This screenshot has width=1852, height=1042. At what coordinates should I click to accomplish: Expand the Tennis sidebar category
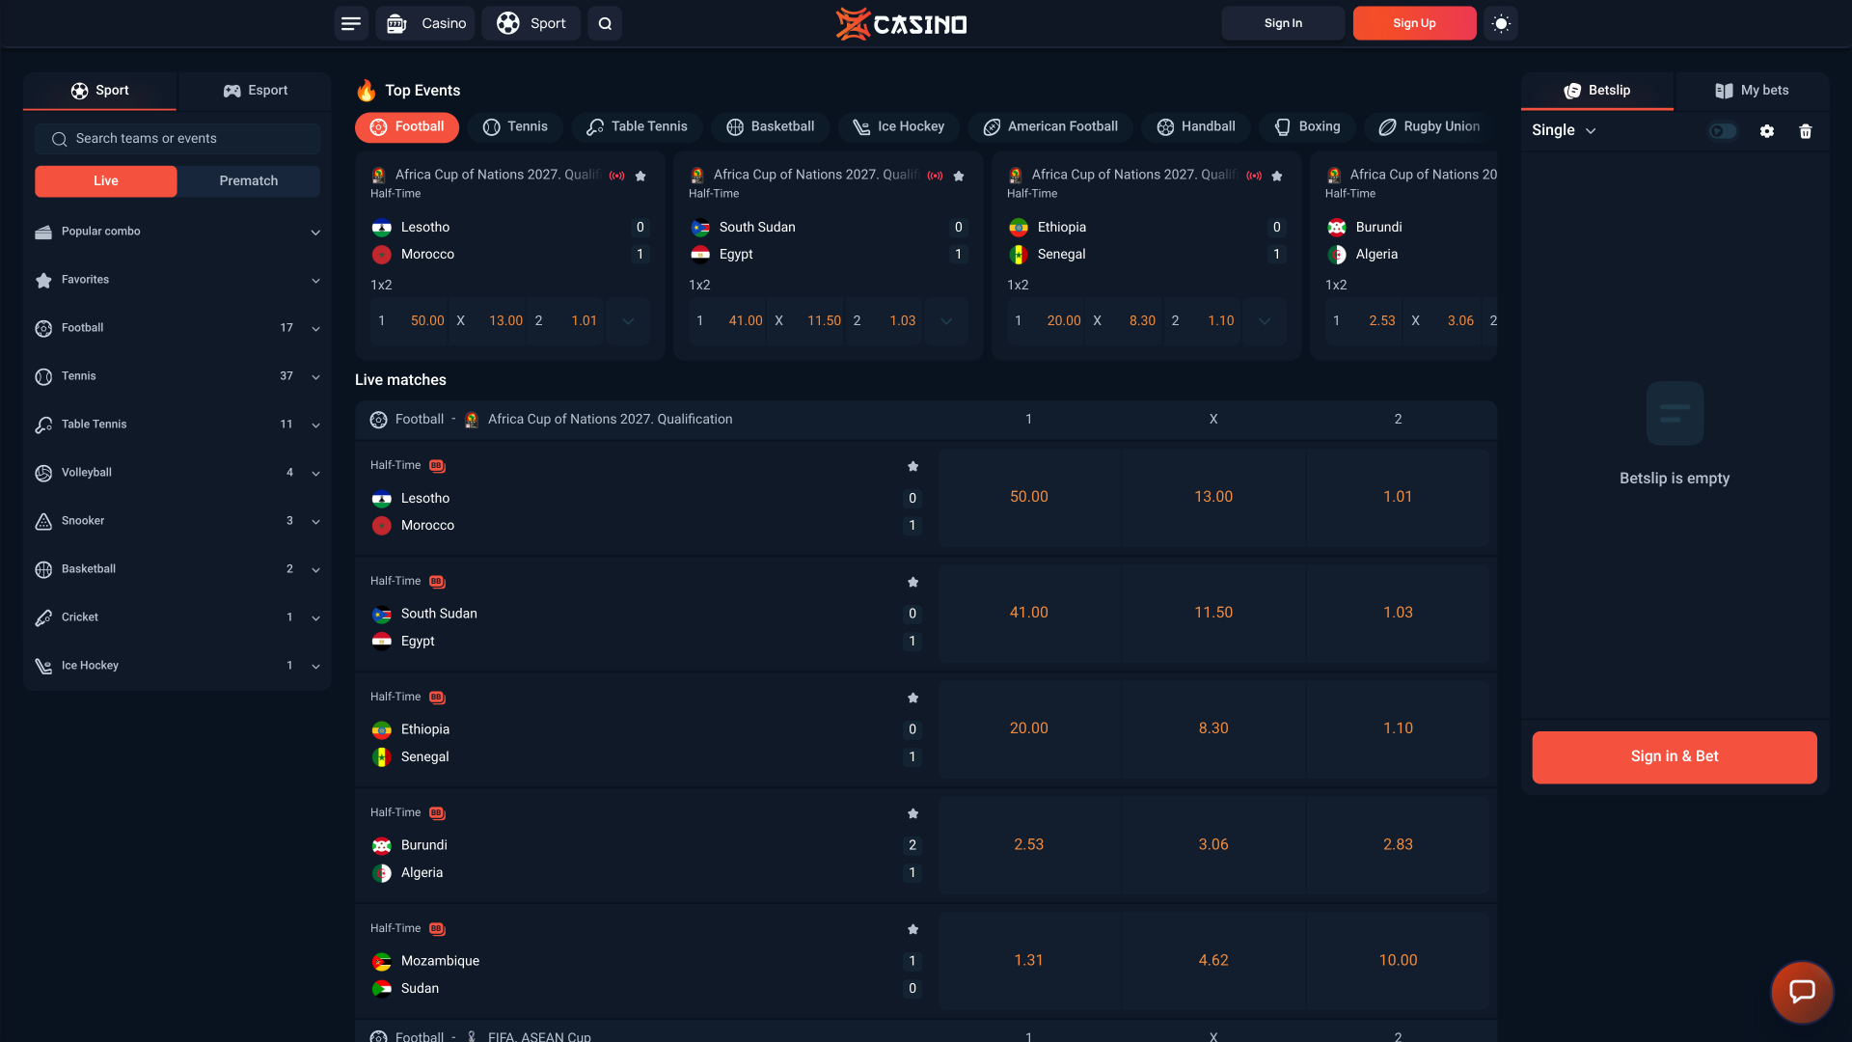pos(177,376)
